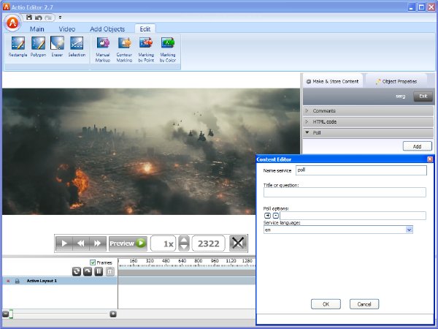Image resolution: width=438 pixels, height=329 pixels.
Task: Select the Edit ribbon tab
Action: tap(145, 29)
